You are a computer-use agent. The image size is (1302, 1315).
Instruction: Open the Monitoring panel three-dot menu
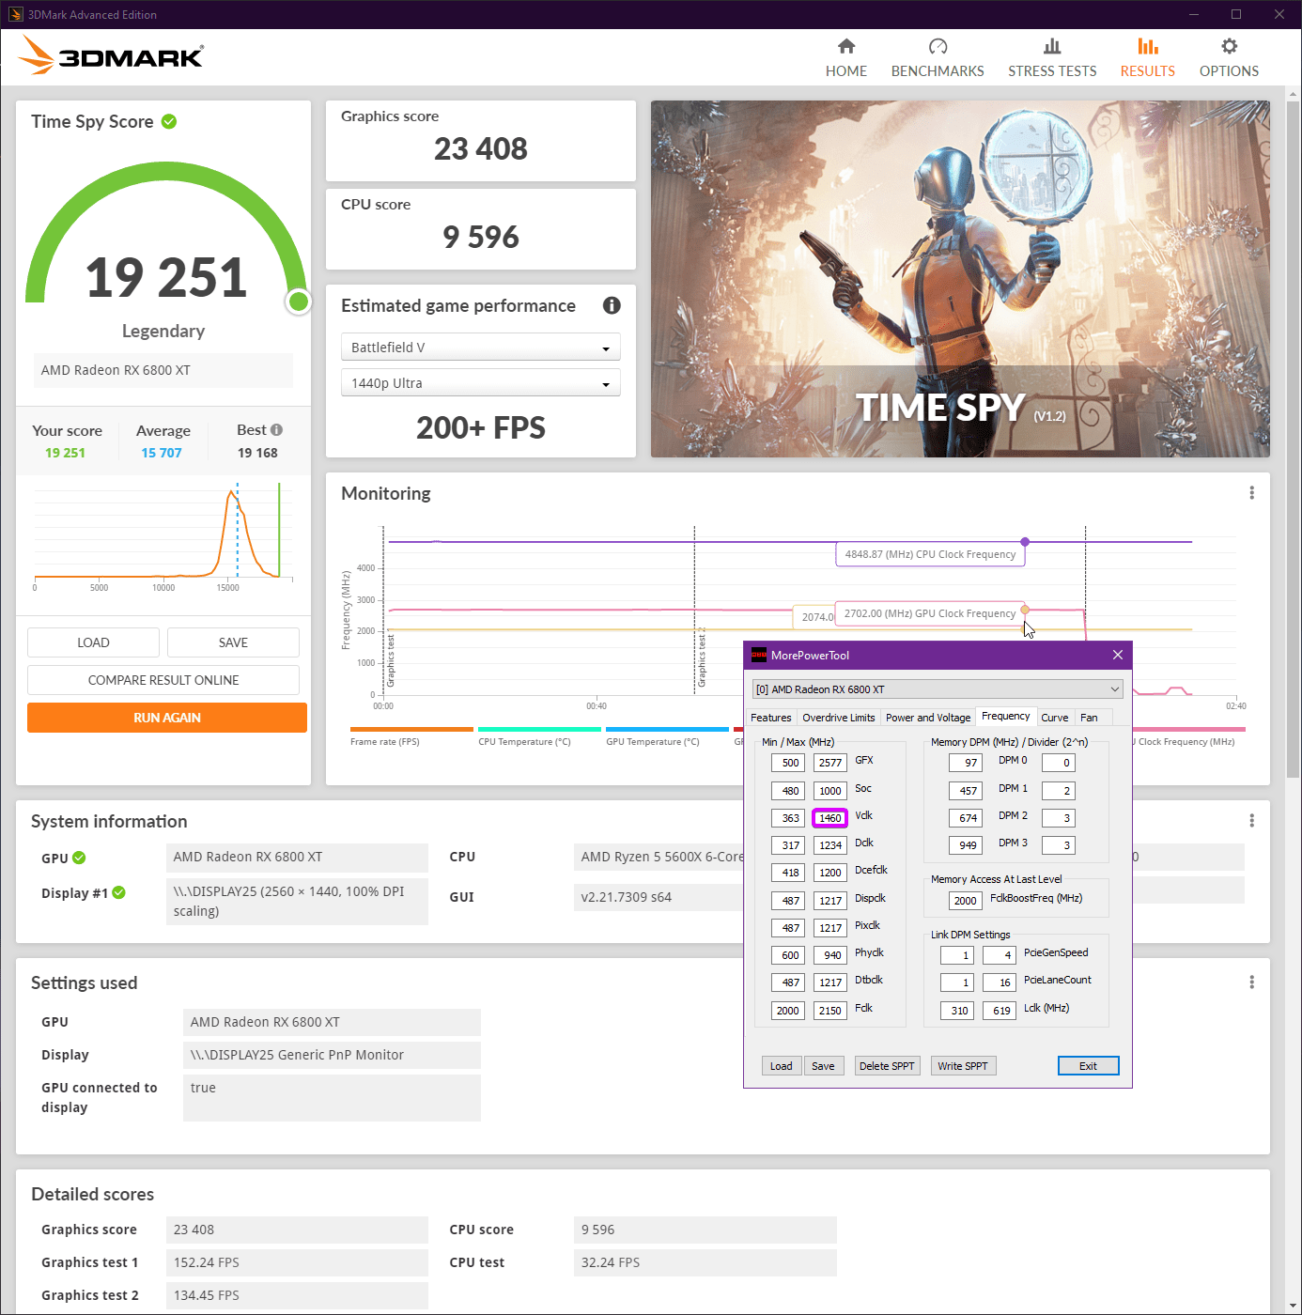pos(1251,493)
